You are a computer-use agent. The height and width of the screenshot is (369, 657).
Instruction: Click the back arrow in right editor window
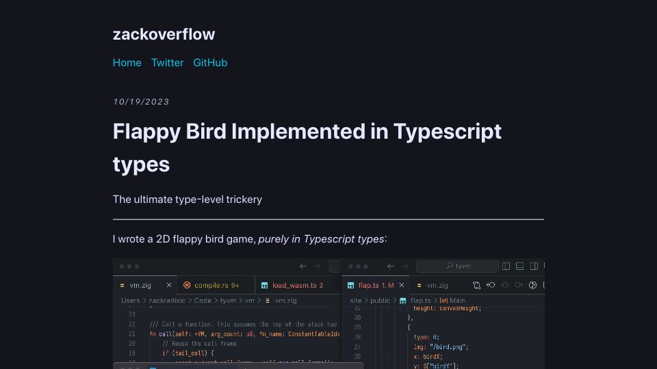pos(391,266)
